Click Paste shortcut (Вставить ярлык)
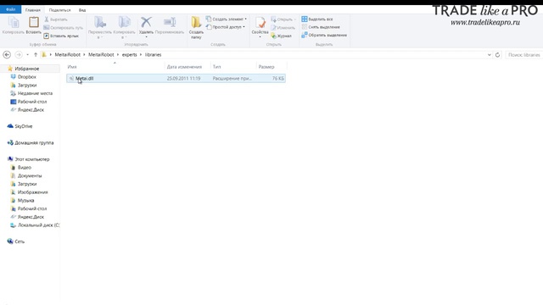This screenshot has width=543, height=305. click(x=61, y=36)
